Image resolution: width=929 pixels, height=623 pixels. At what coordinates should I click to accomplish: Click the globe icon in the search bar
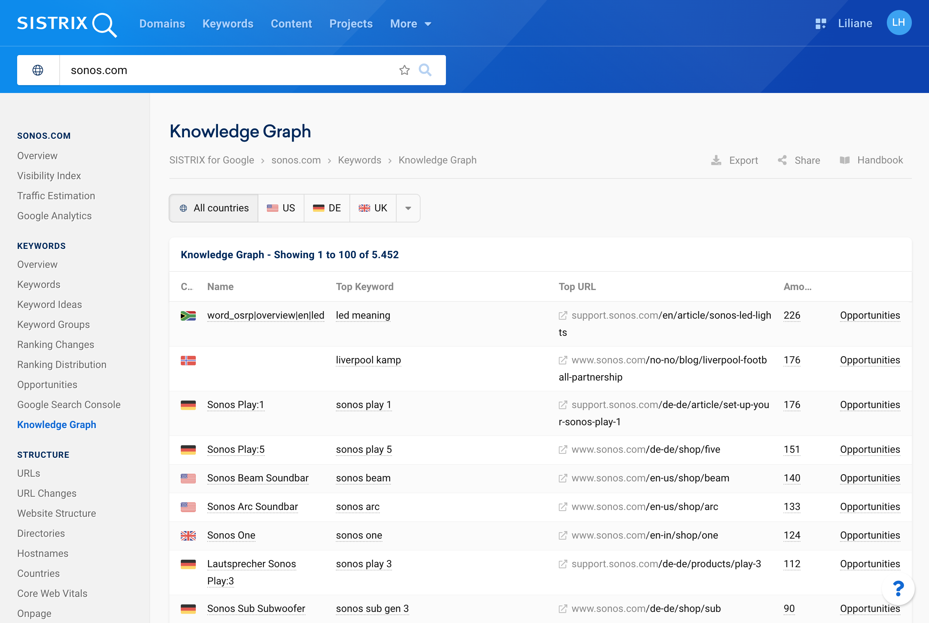38,70
